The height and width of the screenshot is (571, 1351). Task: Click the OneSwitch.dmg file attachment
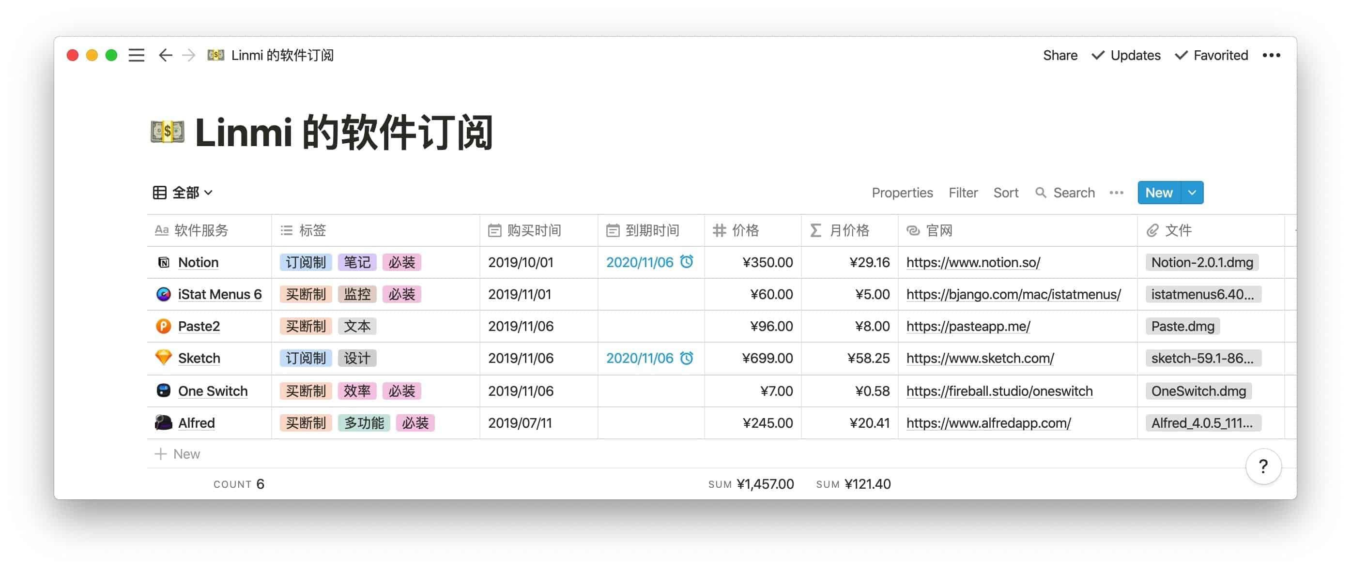tap(1198, 391)
